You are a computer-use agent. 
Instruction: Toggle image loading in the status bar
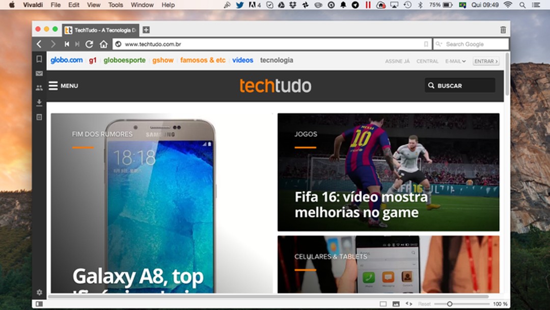click(397, 304)
